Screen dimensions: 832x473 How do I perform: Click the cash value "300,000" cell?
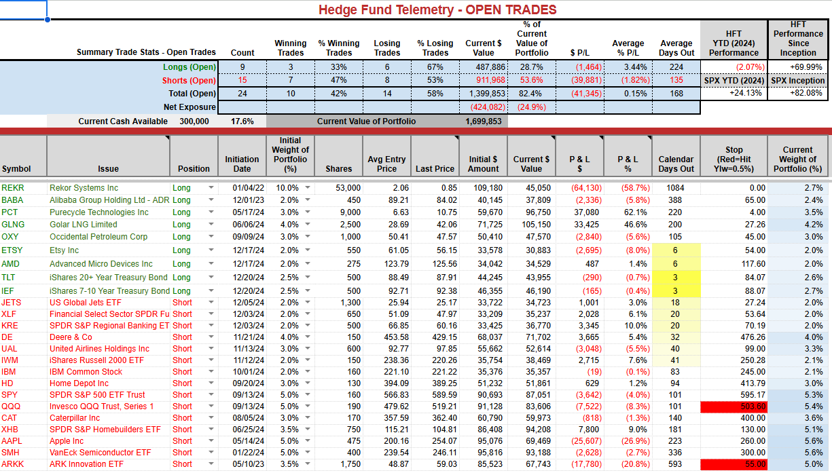(x=194, y=121)
